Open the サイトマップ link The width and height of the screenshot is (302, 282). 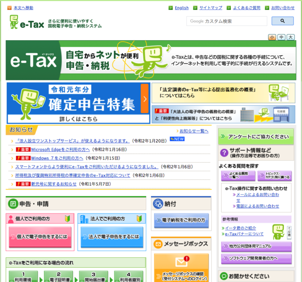211,8
